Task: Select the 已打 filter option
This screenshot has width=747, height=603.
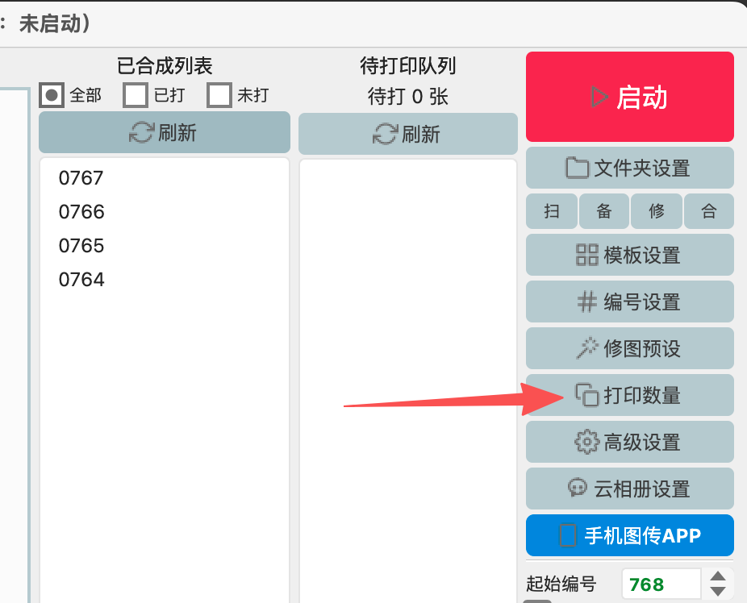Action: 134,94
